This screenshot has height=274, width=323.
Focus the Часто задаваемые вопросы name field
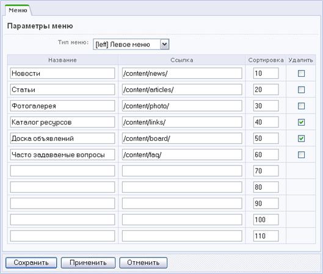[62, 154]
